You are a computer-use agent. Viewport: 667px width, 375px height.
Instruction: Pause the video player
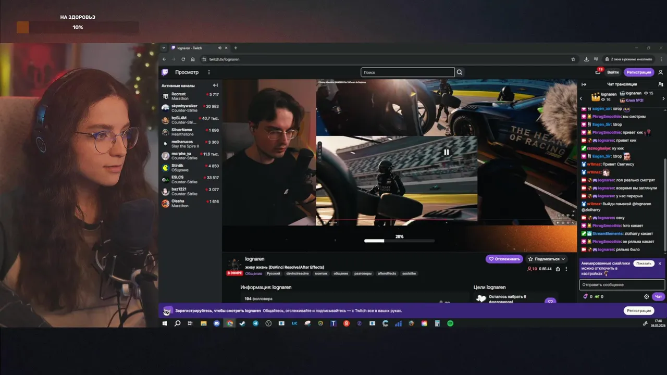(x=446, y=152)
